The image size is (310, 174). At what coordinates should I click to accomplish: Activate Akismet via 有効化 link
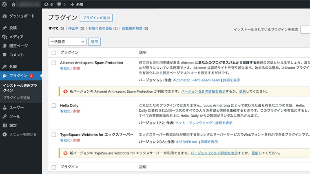point(65,68)
